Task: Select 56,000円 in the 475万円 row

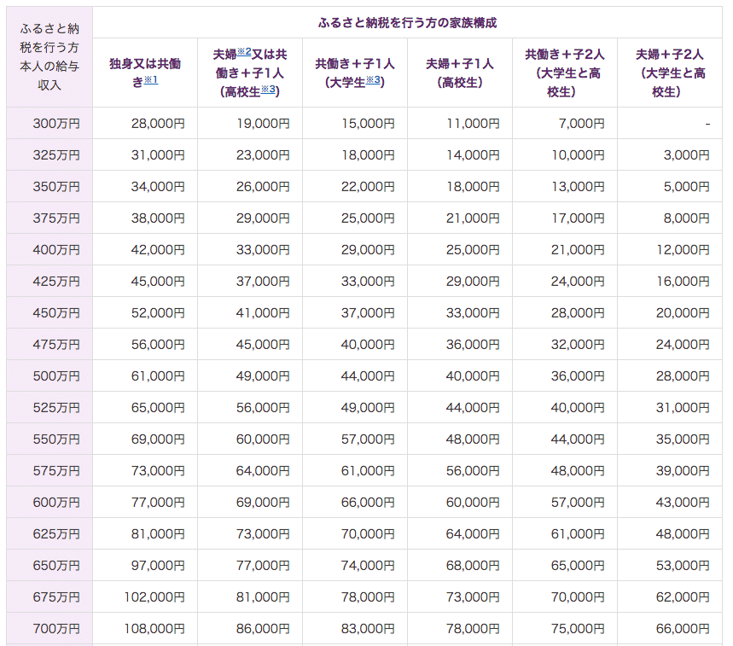Action: point(158,345)
